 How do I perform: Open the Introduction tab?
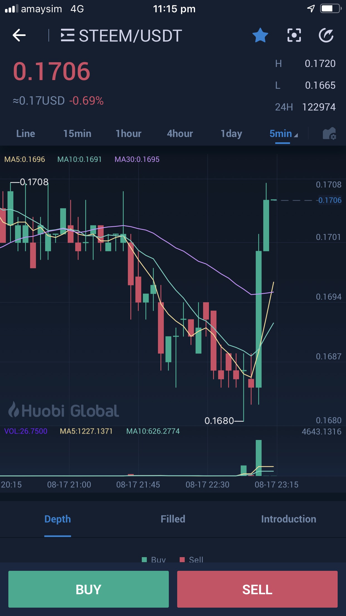pyautogui.click(x=288, y=519)
